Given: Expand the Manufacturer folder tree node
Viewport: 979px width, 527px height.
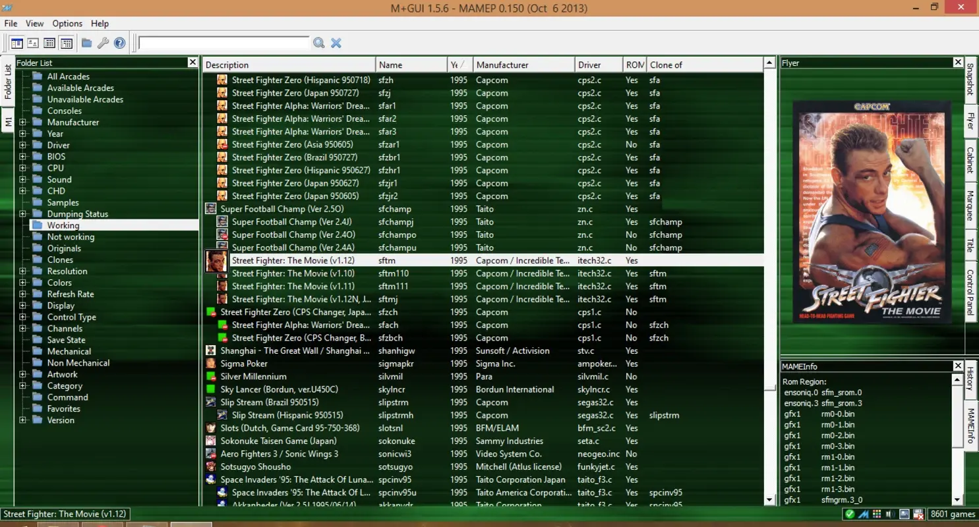Looking at the screenshot, I should (x=23, y=122).
